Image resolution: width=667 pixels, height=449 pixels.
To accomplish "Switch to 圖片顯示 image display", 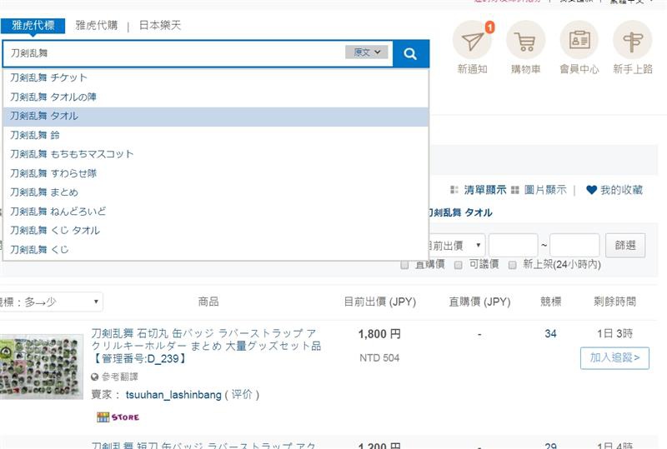I will [x=545, y=190].
